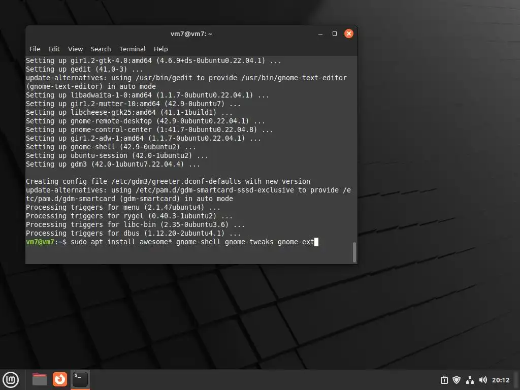Open the View menu in the terminal

[75, 49]
